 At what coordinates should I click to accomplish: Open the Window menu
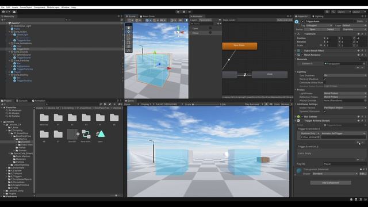click(x=65, y=7)
